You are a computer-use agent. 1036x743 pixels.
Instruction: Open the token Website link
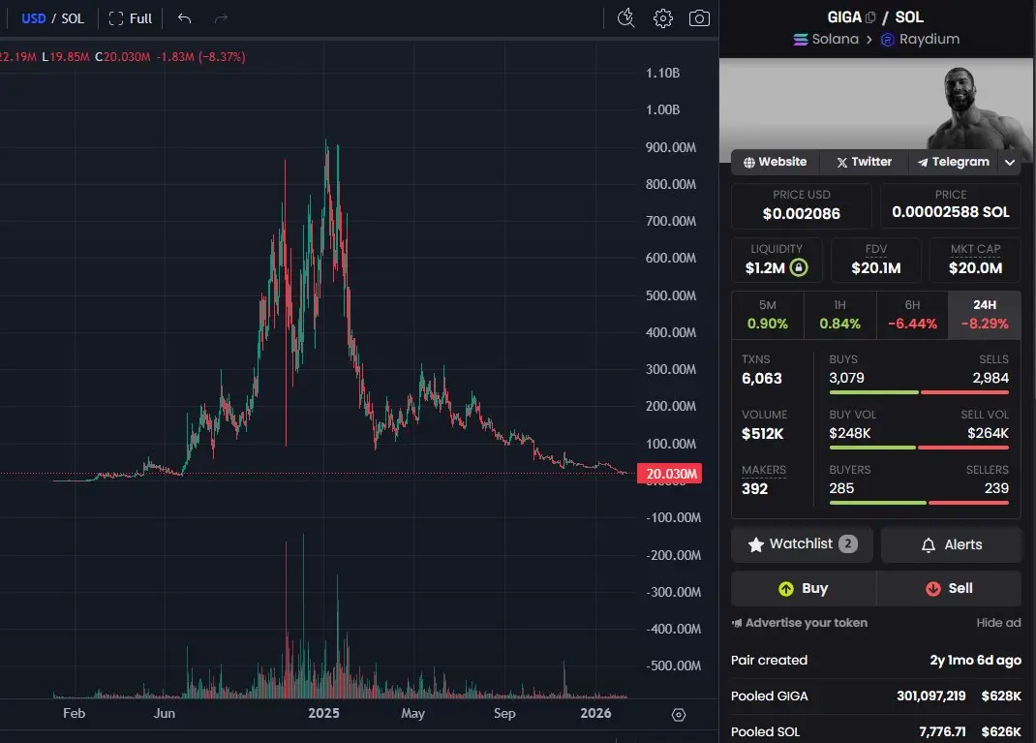point(775,162)
